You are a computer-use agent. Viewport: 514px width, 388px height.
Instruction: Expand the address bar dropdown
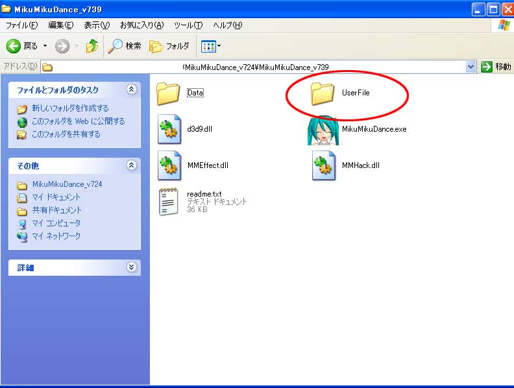(x=471, y=67)
